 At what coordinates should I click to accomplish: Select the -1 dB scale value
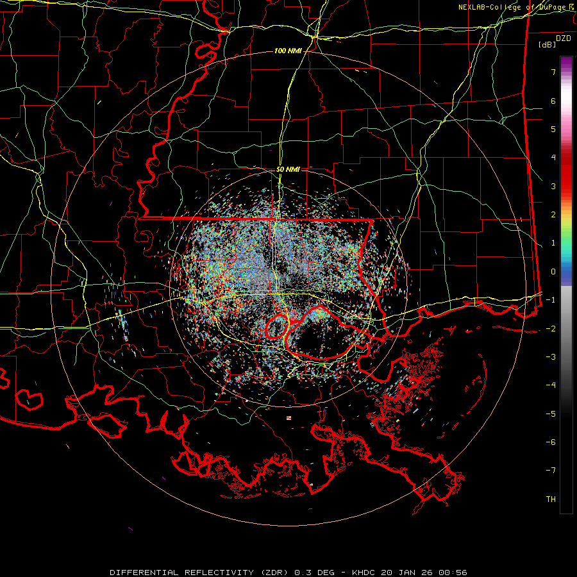(x=551, y=300)
